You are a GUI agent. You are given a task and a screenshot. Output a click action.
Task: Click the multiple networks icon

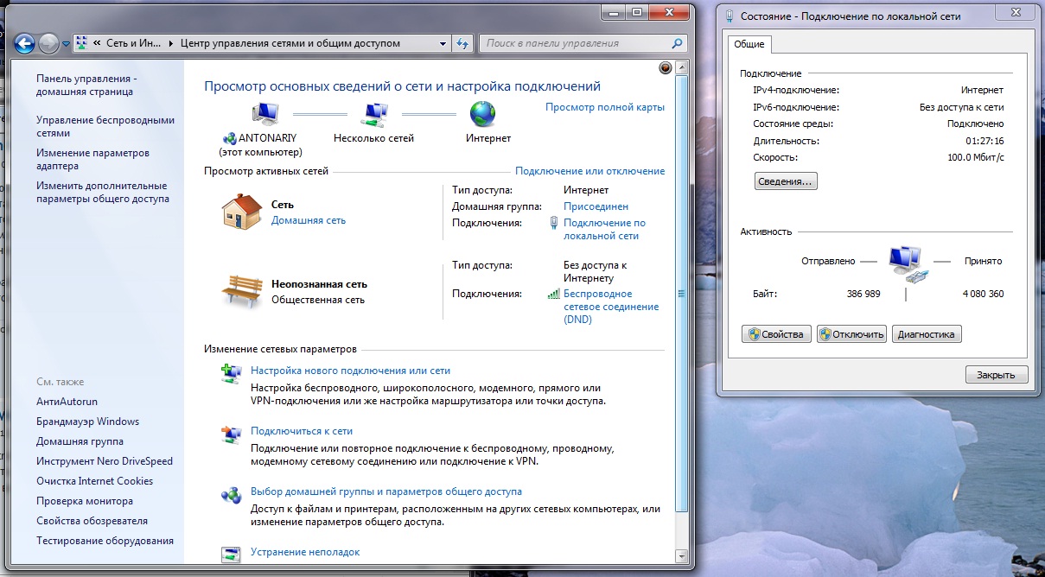click(374, 114)
